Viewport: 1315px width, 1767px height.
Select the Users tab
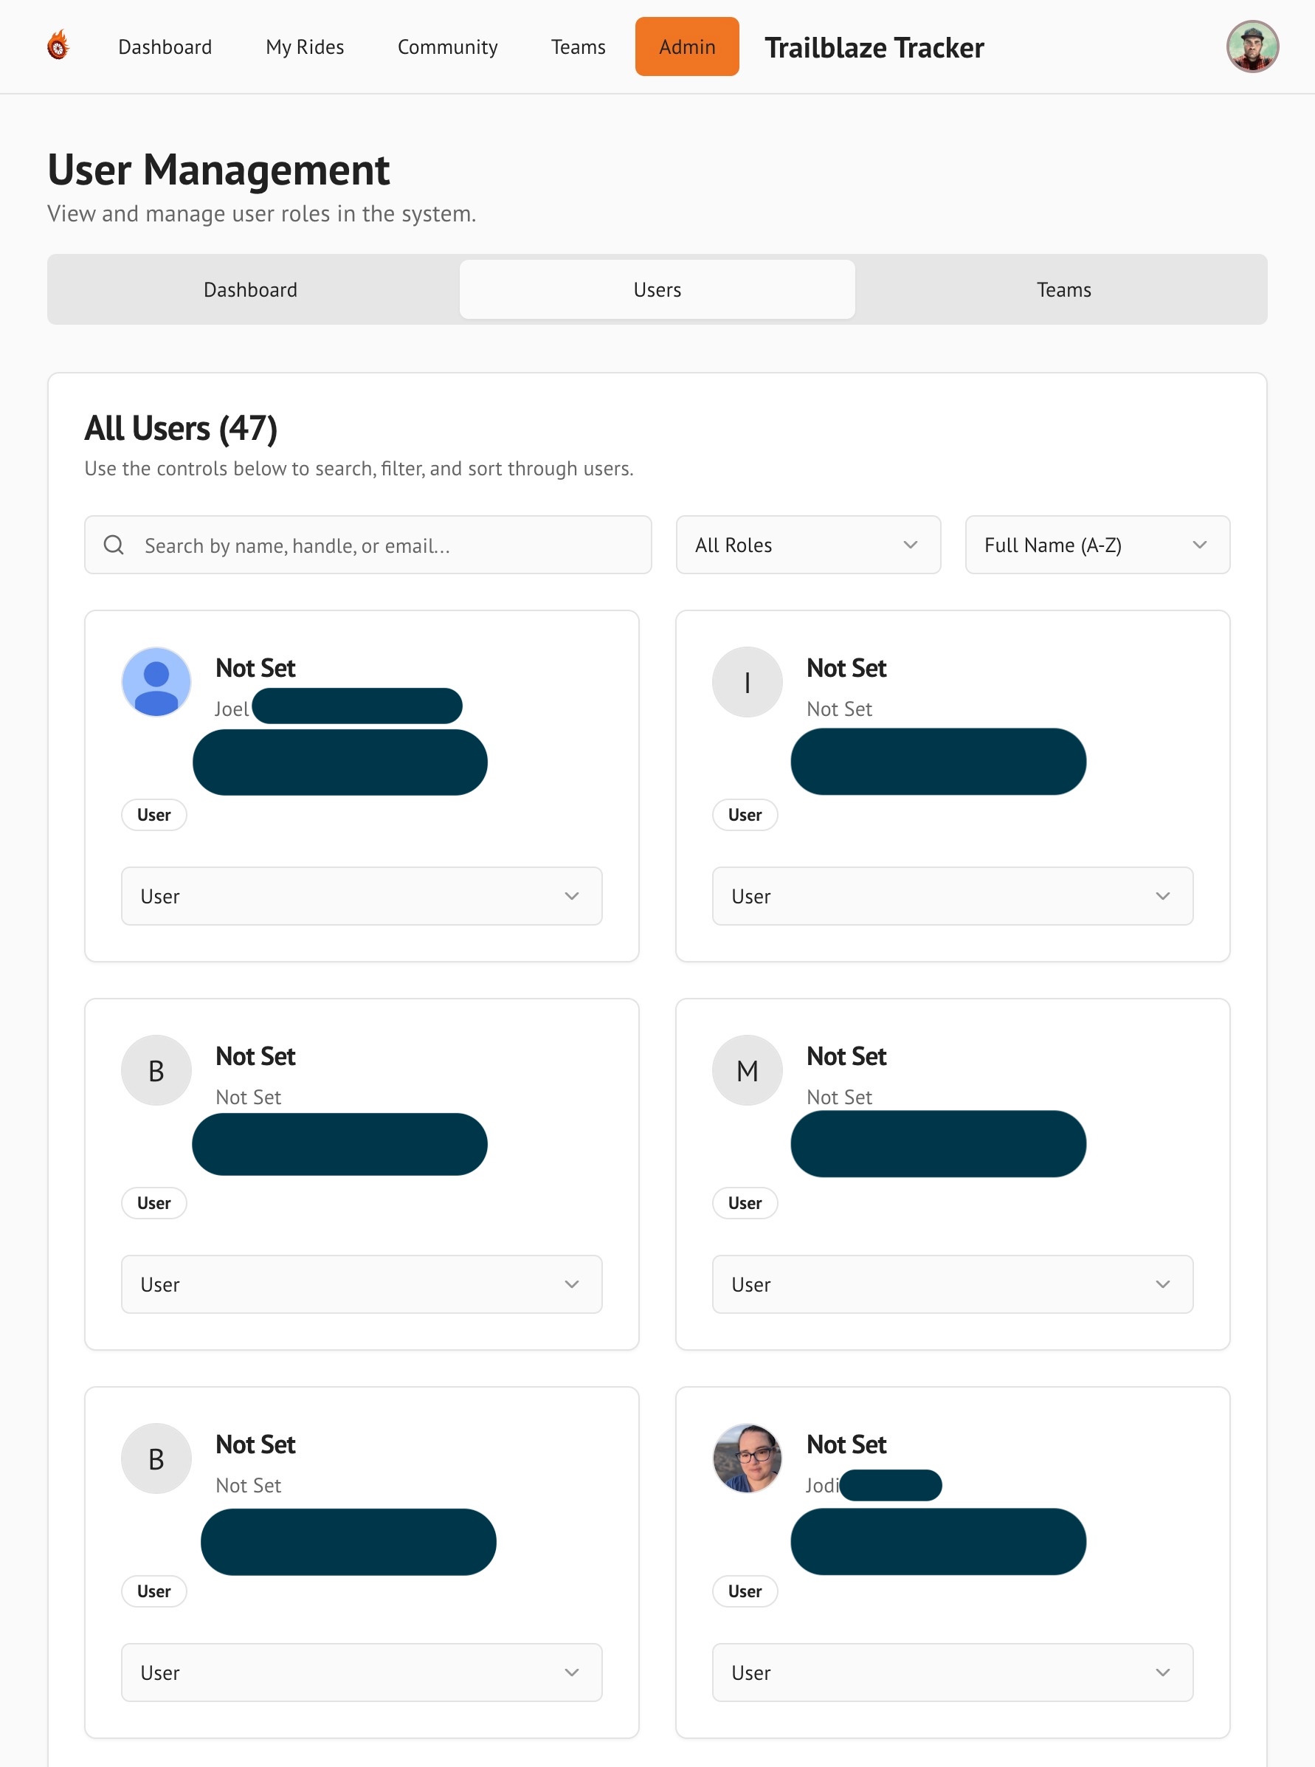click(657, 290)
